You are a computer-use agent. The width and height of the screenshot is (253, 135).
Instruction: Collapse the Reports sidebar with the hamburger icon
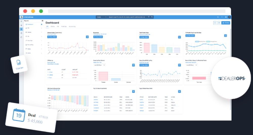tap(43, 21)
